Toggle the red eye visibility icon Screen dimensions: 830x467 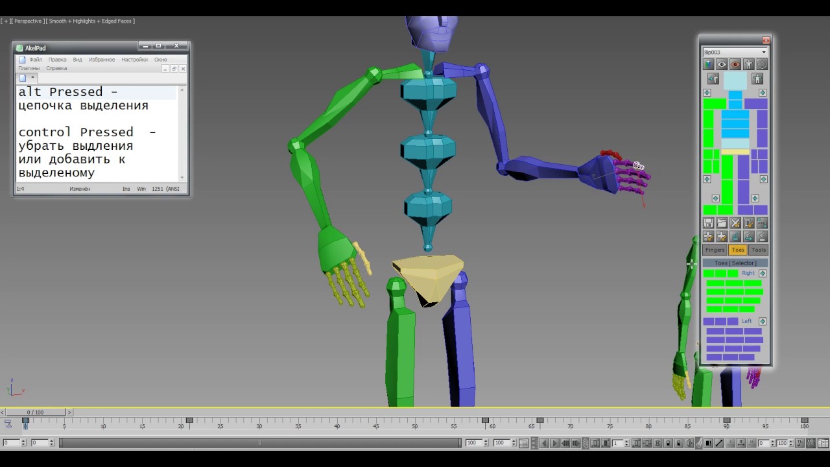[x=735, y=64]
